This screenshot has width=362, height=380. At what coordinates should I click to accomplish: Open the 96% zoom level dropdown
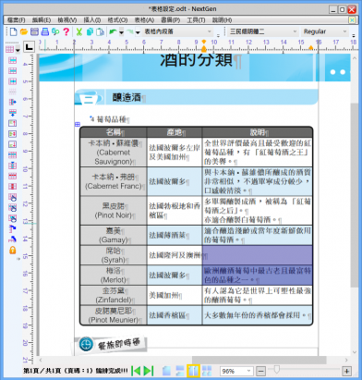(236, 371)
